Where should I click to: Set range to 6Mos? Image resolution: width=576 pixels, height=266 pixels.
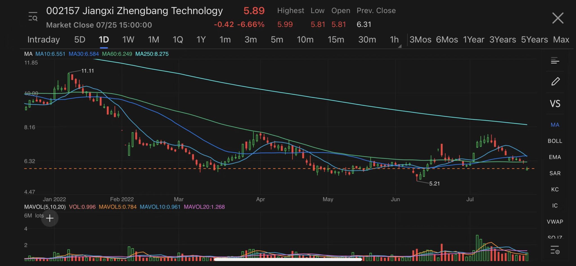447,40
